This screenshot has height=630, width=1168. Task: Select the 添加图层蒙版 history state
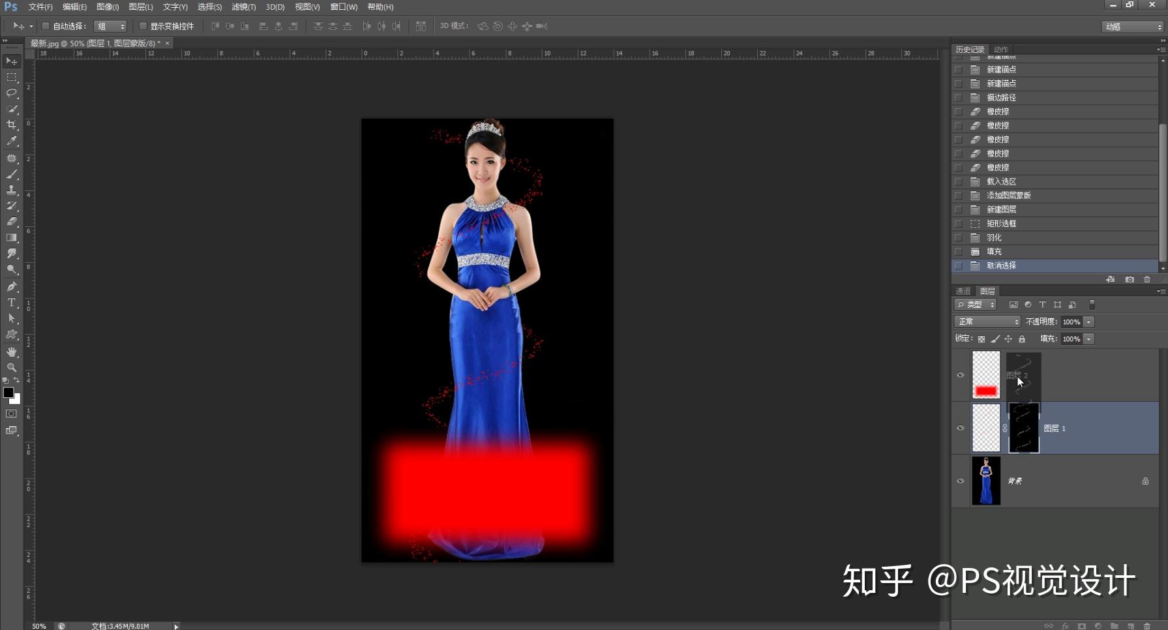point(1055,196)
